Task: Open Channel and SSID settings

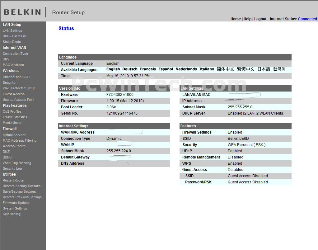Action: click(x=16, y=77)
